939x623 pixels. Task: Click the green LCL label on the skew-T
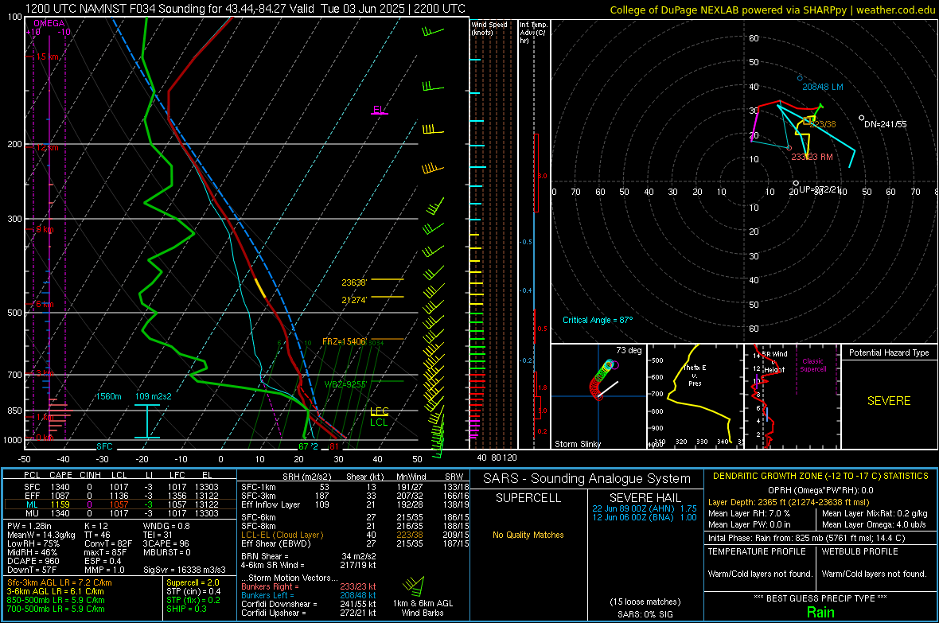click(379, 422)
